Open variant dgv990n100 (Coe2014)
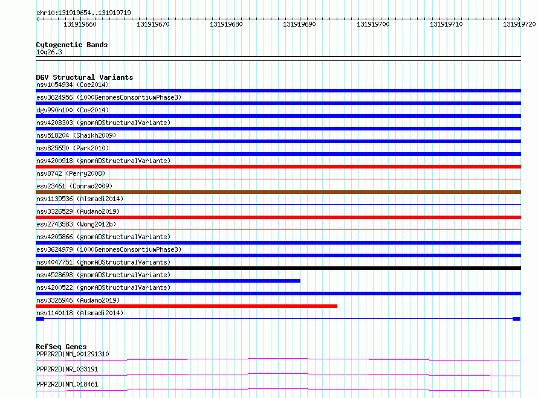538x398 pixels. [x=73, y=110]
